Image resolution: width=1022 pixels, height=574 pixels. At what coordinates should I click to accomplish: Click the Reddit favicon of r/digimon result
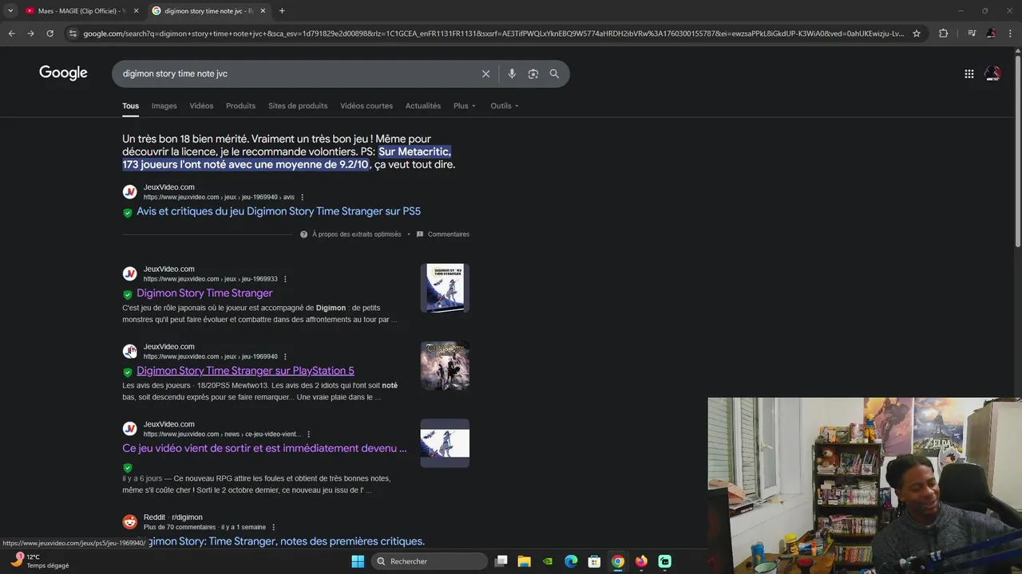pyautogui.click(x=129, y=522)
